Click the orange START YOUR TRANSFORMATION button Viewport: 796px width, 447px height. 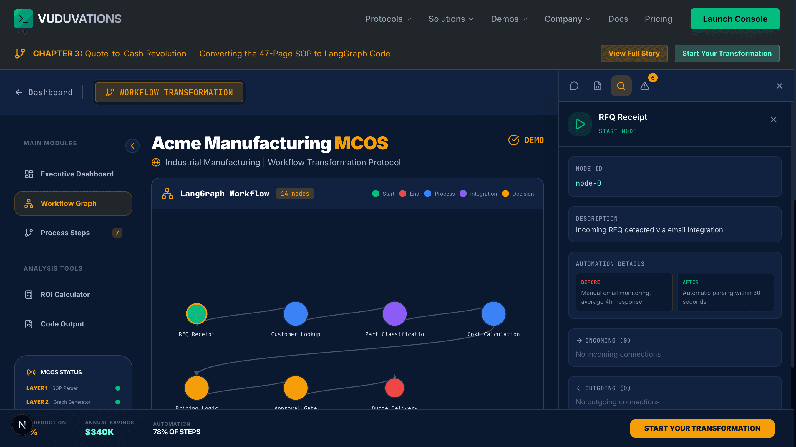(x=702, y=428)
